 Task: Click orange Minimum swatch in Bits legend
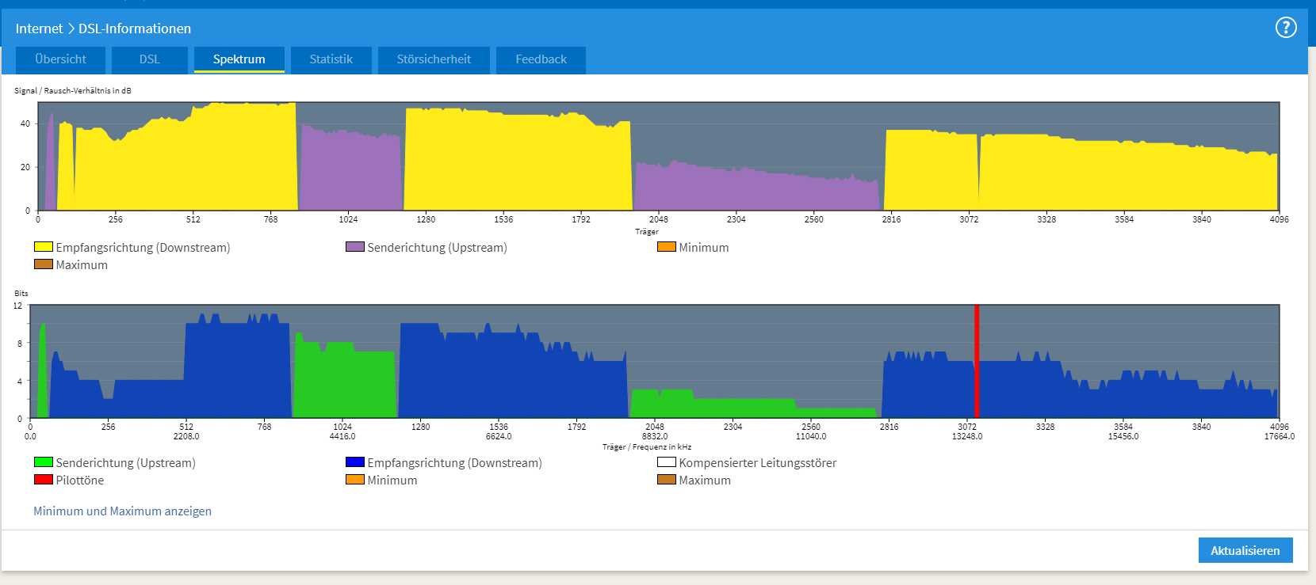(355, 480)
